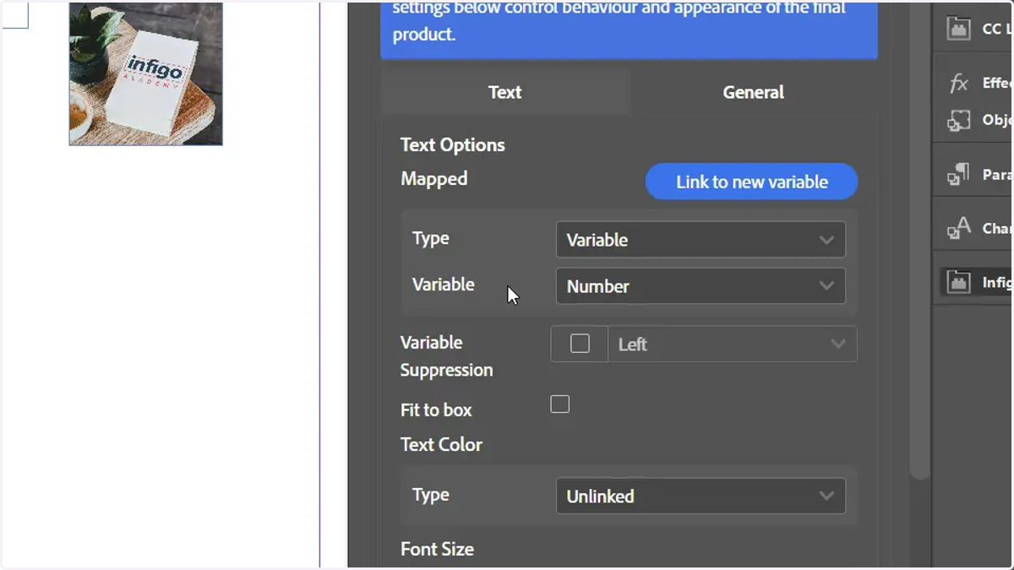The height and width of the screenshot is (570, 1014).
Task: Click the Fit to box label
Action: 436,410
